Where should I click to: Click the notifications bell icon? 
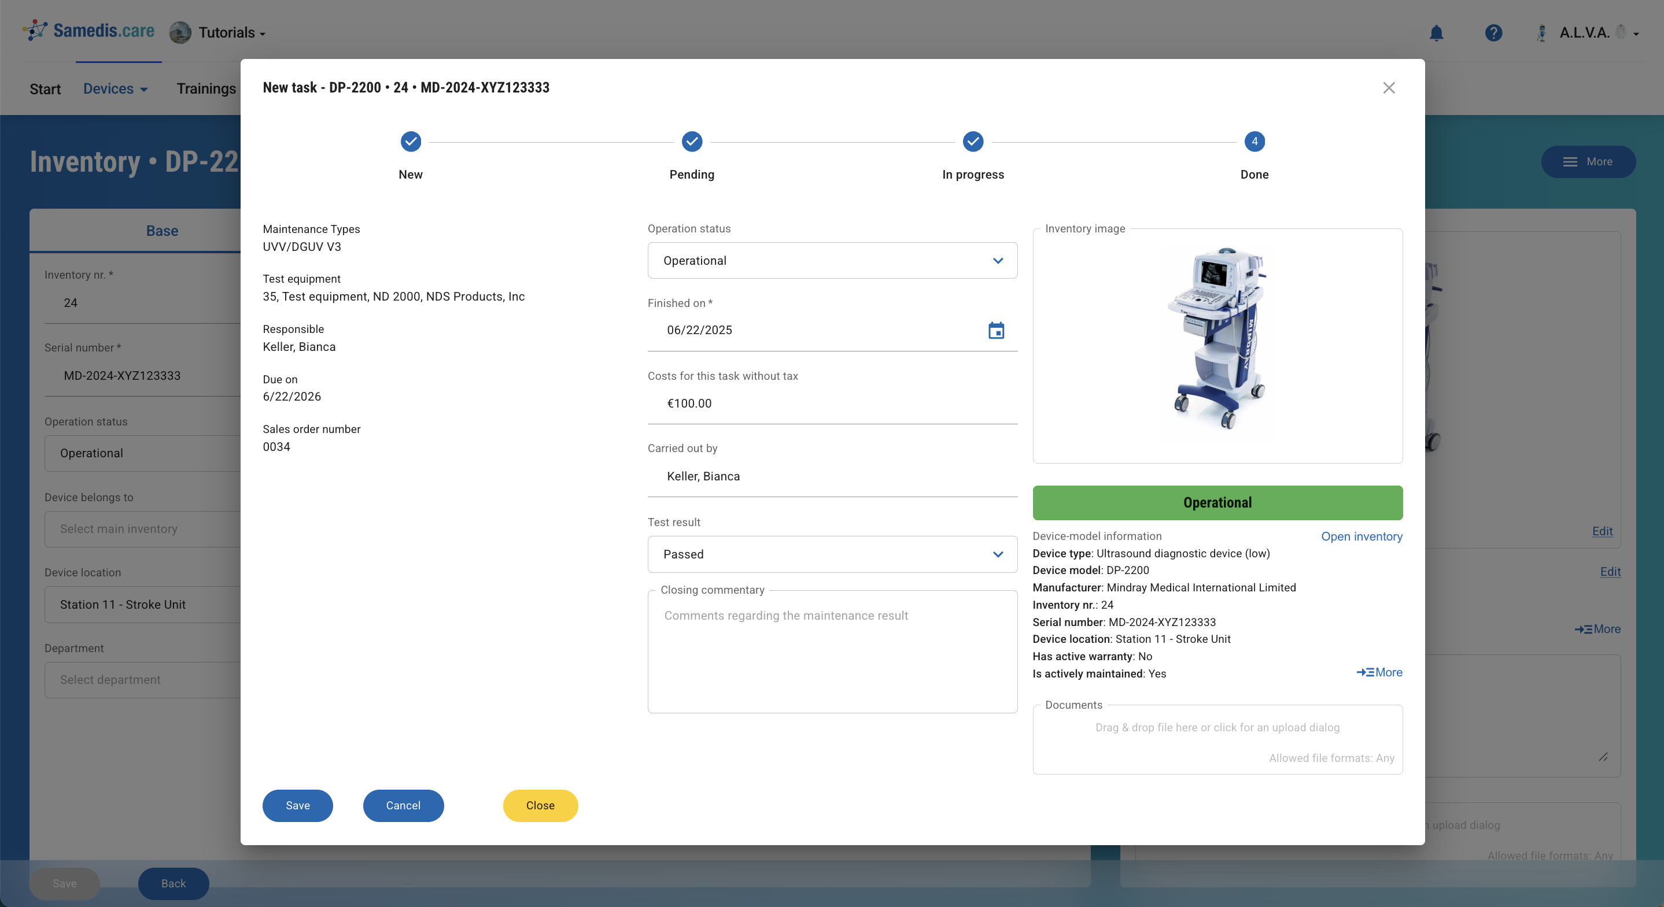coord(1436,33)
